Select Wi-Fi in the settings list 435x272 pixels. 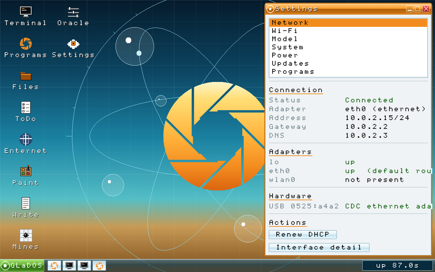coord(348,31)
